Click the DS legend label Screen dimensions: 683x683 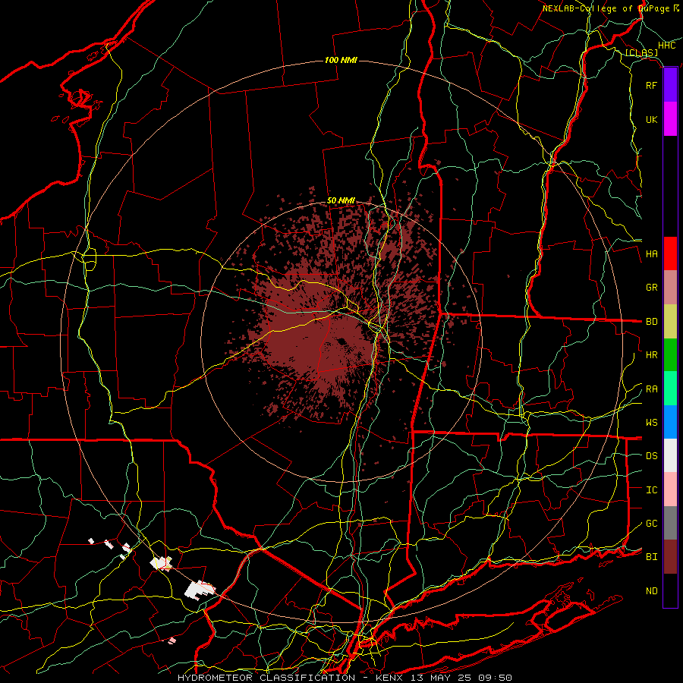tap(651, 456)
